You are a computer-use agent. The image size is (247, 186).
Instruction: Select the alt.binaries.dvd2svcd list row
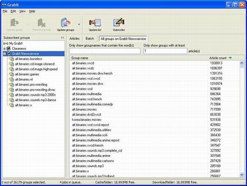pos(154,115)
